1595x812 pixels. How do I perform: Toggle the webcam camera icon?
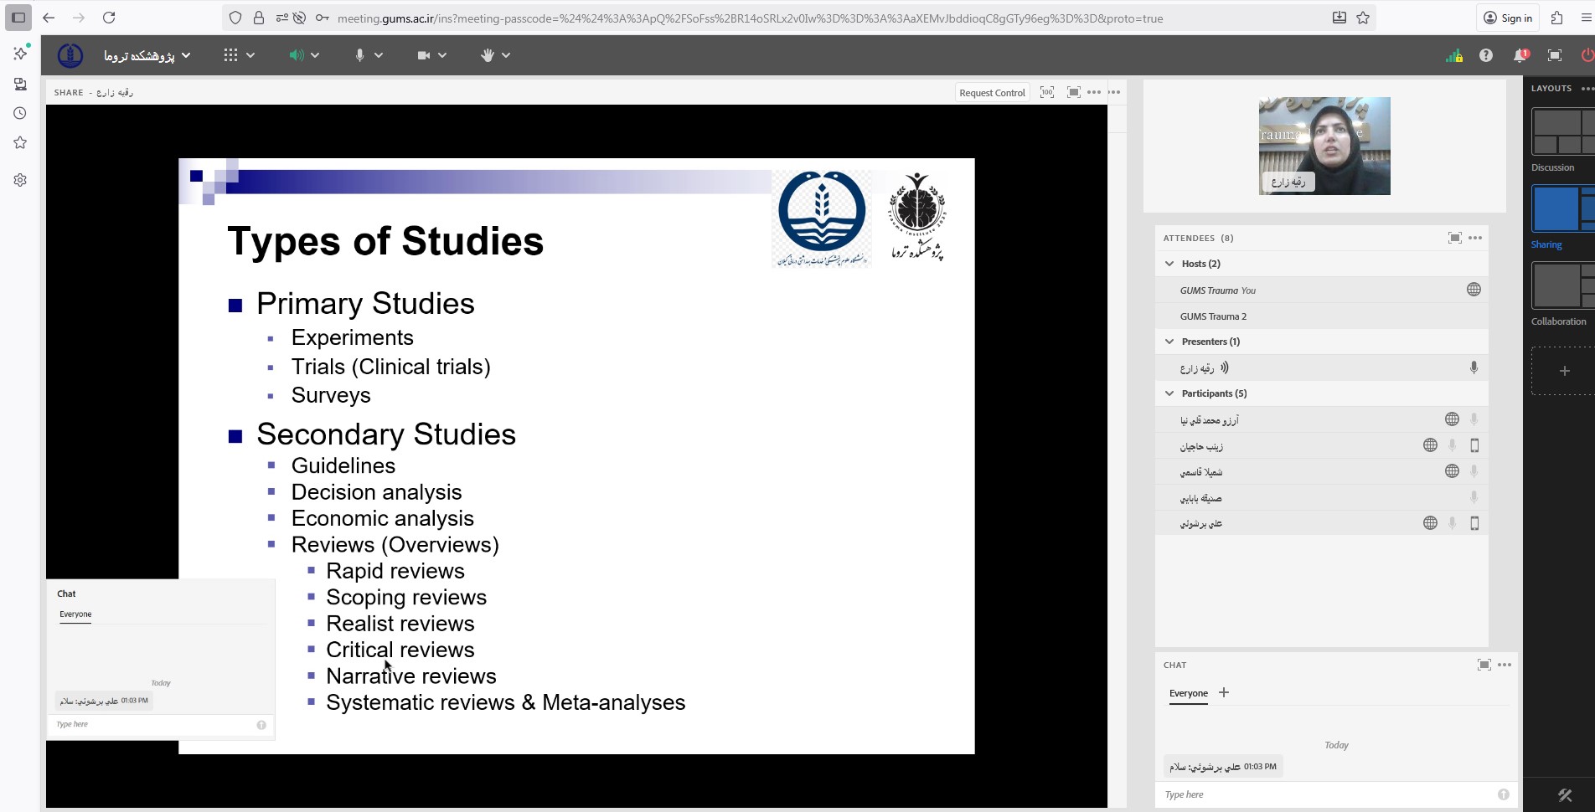pos(424,55)
